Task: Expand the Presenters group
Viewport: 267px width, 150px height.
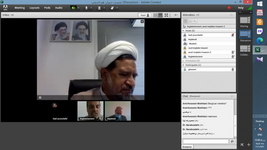Action: [x=183, y=61]
